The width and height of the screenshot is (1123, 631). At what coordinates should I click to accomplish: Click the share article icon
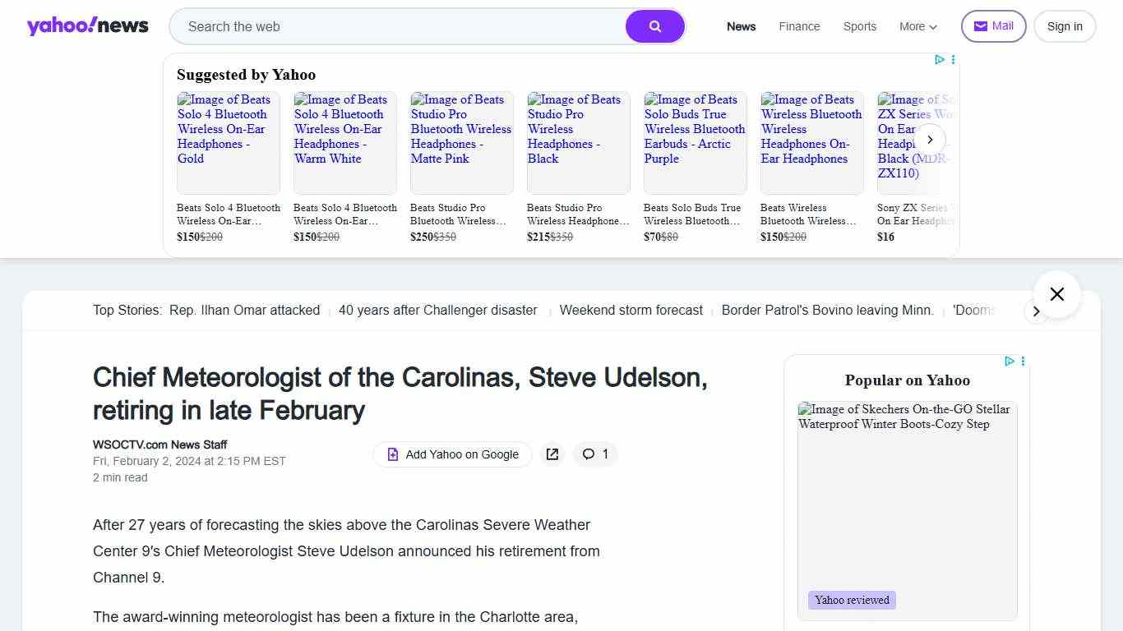552,454
